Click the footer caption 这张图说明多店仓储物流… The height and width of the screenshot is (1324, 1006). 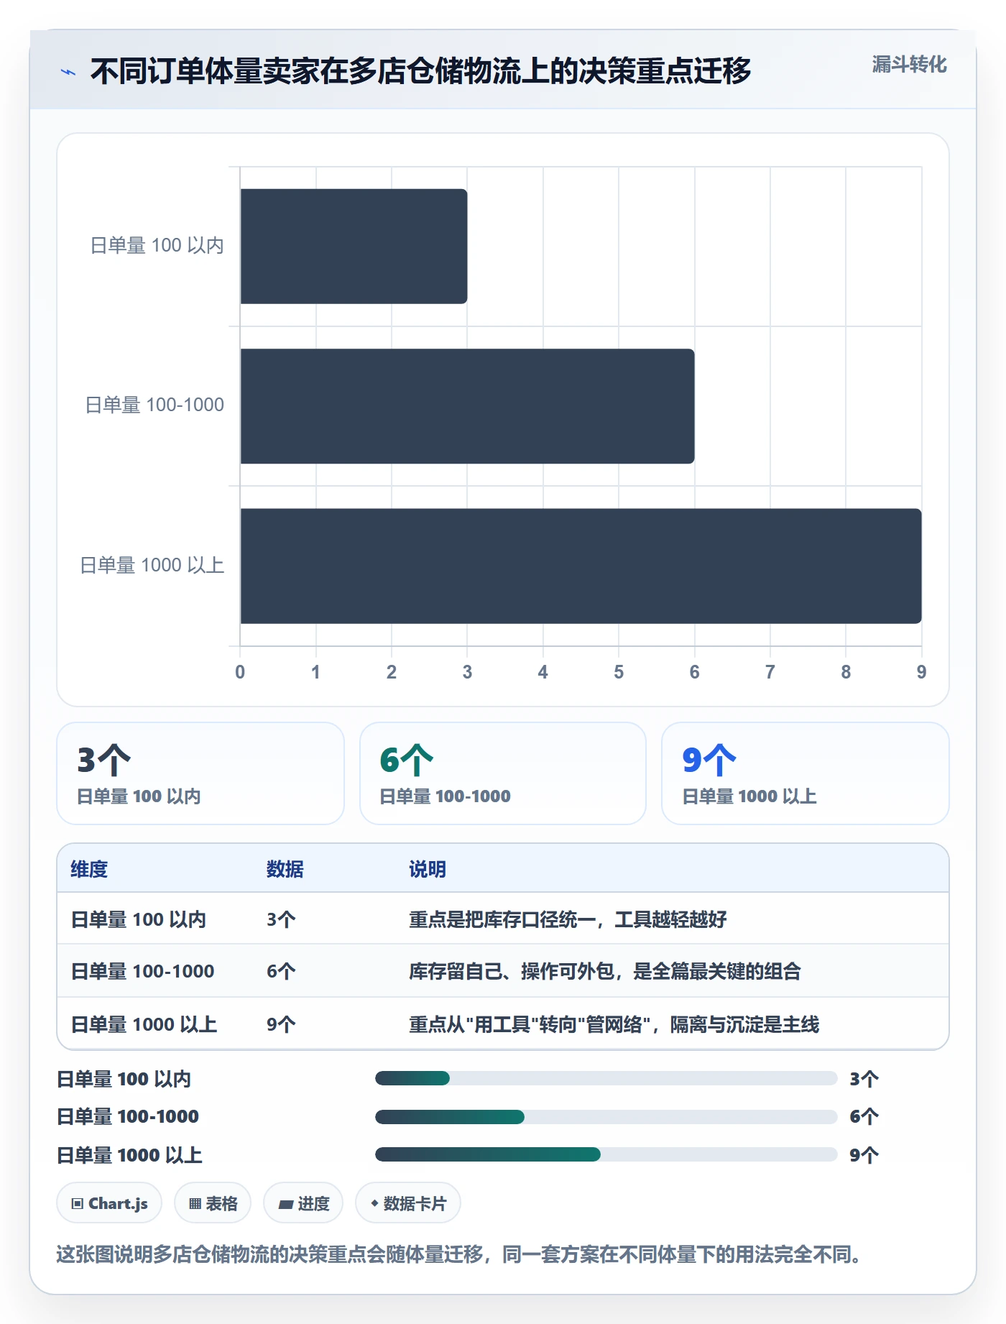pos(458,1254)
